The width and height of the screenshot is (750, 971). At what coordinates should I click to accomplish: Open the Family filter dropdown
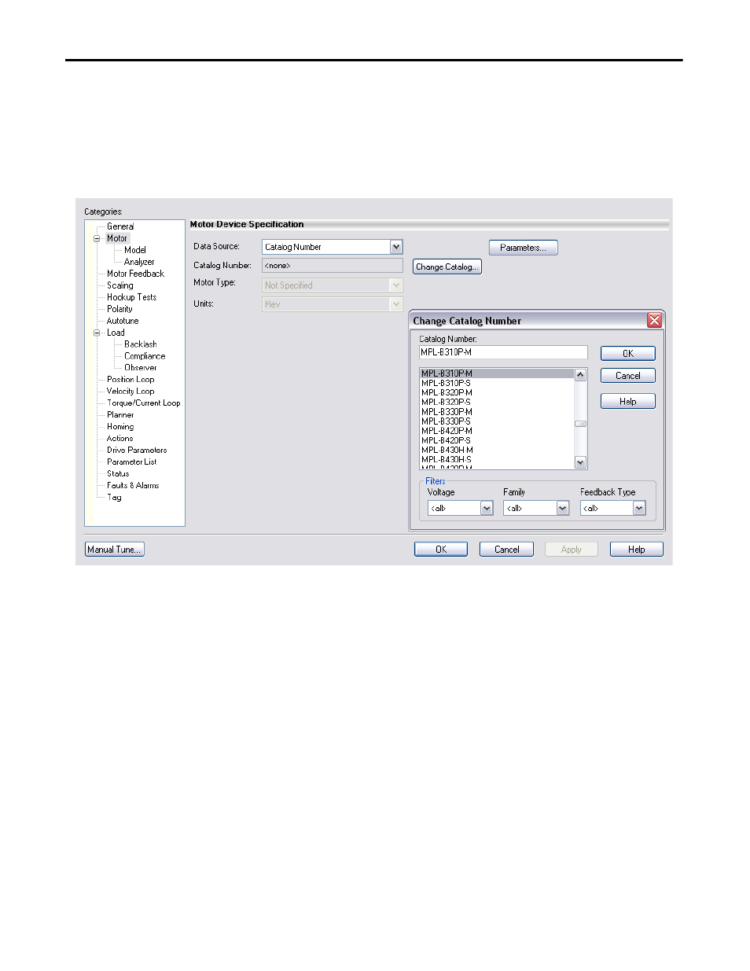tap(563, 509)
